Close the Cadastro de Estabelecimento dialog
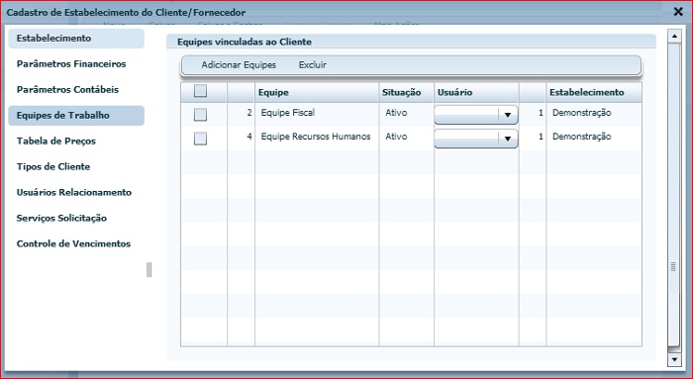Screen dimensions: 693x379 tap(678, 12)
